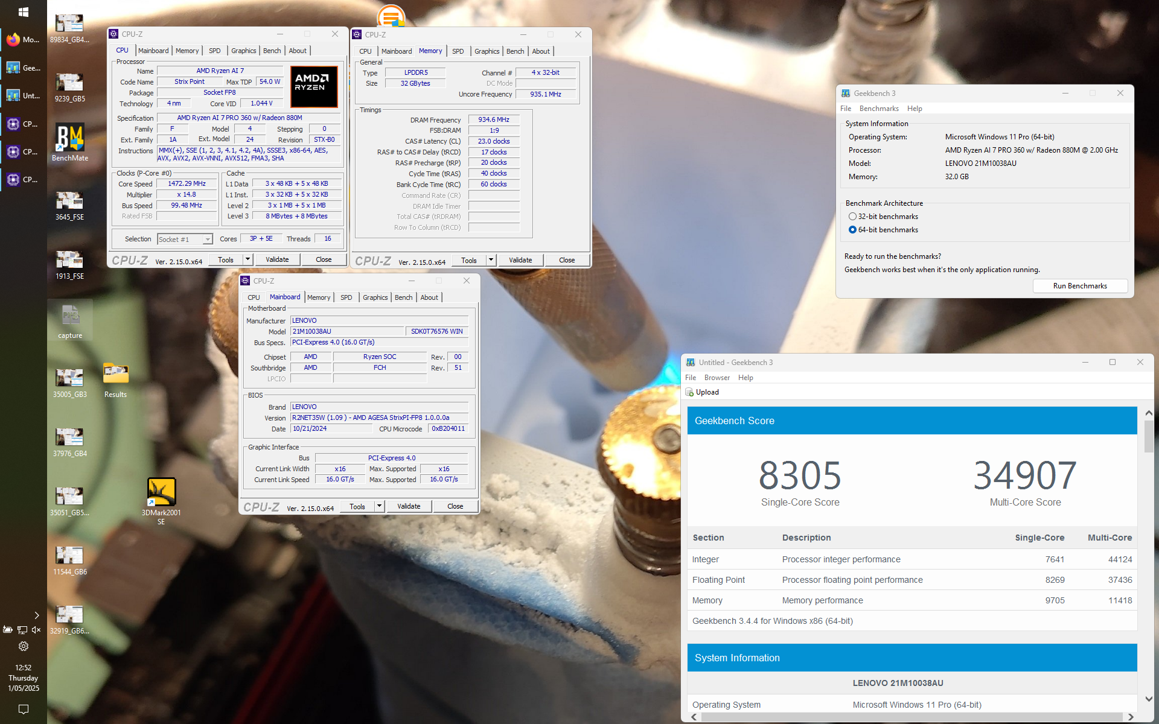The height and width of the screenshot is (724, 1159).
Task: Click the muted volume tray icon
Action: click(36, 630)
